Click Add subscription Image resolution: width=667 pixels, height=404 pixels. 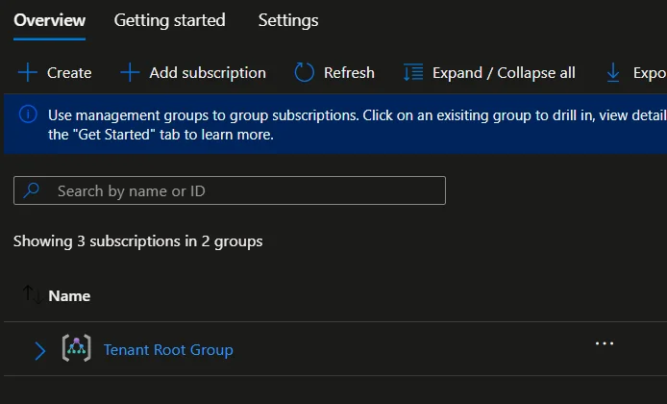(193, 73)
